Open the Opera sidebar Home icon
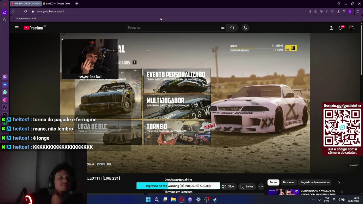Screen dimensions: 363x204 pyautogui.click(x=5, y=12)
